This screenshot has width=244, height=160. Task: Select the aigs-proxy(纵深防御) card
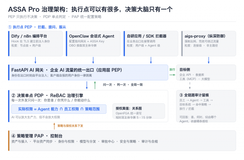208,44
